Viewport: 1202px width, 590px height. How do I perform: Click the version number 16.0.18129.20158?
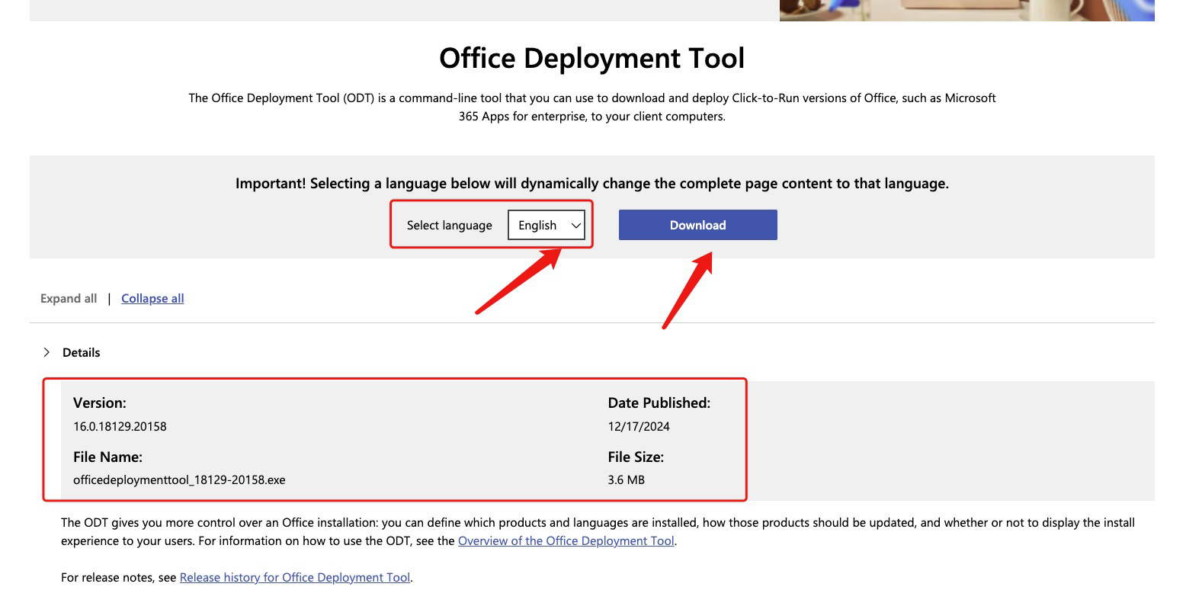coord(120,426)
